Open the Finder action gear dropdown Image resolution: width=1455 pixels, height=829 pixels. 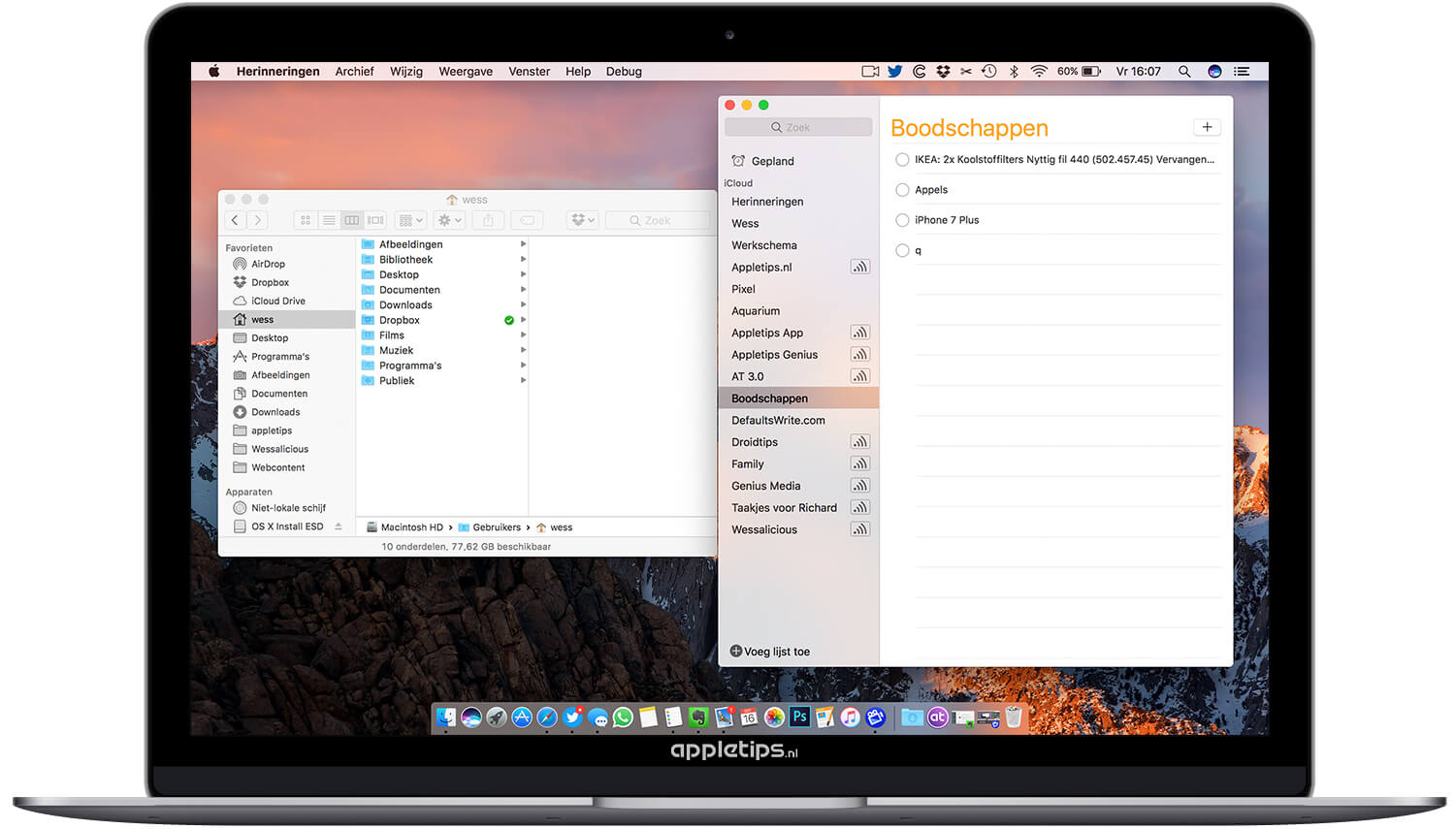pyautogui.click(x=450, y=220)
